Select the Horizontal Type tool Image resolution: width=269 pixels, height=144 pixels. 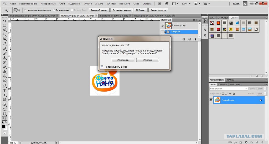4,90
